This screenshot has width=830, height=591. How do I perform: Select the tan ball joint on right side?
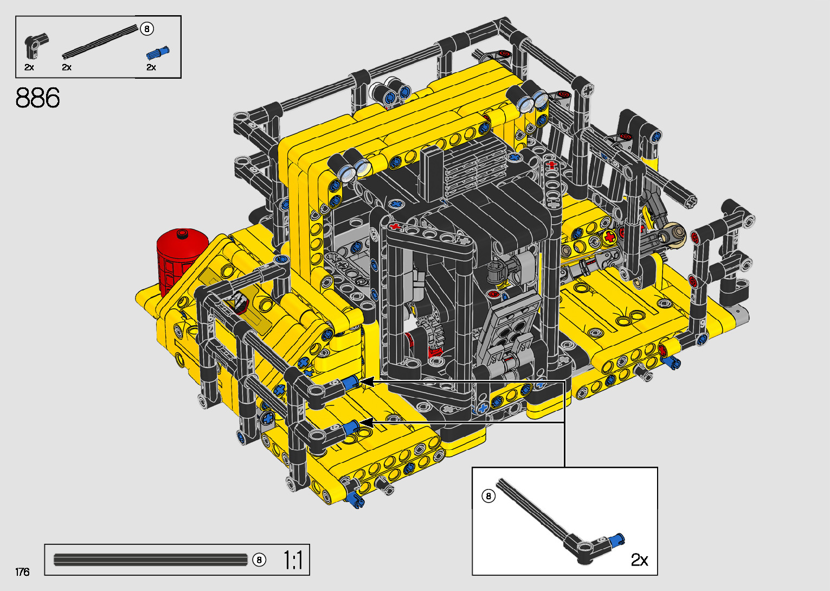[677, 234]
